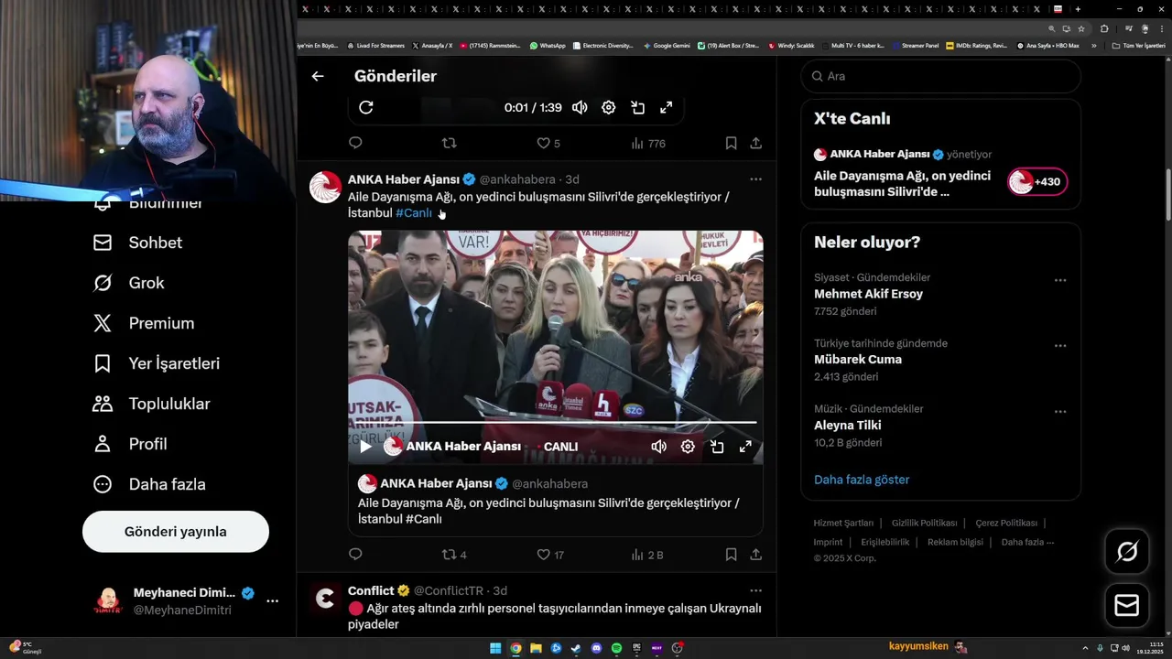Open options for Mübarek Cuma trend
1172x659 pixels.
tap(1060, 346)
